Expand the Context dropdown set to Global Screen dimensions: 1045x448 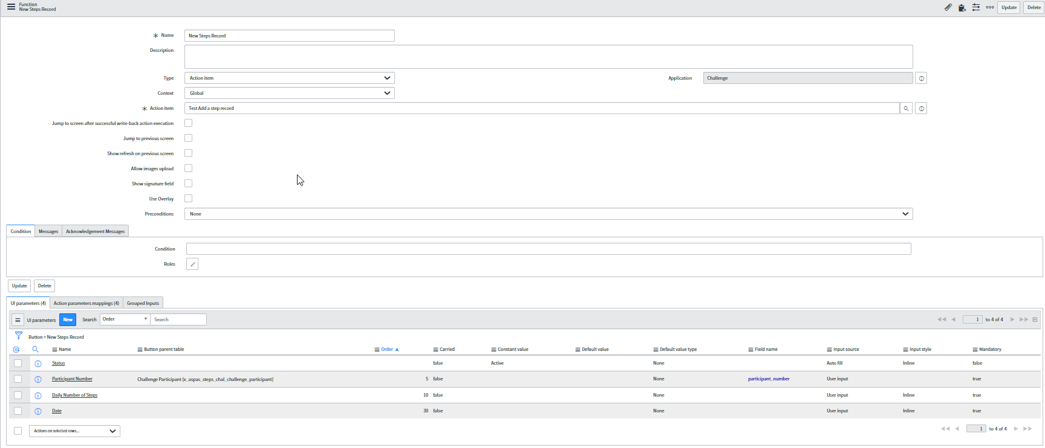pos(290,93)
